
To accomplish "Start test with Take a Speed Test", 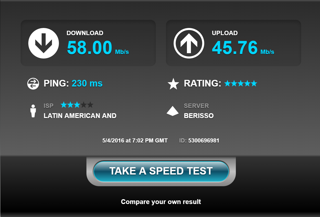I will point(161,171).
